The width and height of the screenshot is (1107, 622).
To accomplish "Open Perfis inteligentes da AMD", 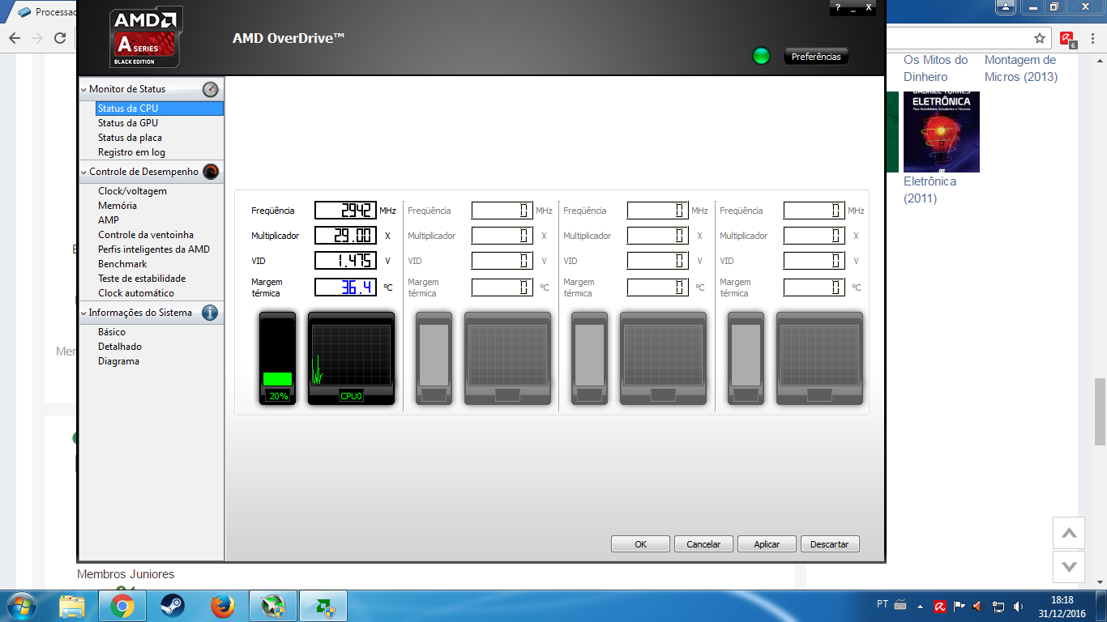I will point(154,249).
